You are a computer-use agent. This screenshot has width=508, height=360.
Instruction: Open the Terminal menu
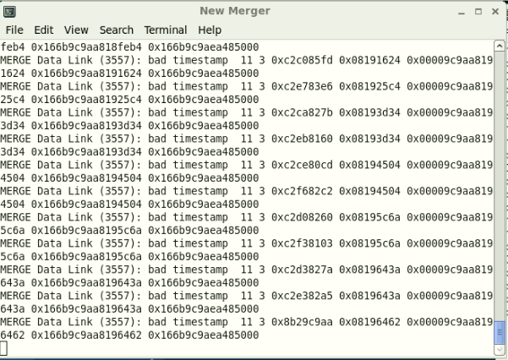coord(166,30)
